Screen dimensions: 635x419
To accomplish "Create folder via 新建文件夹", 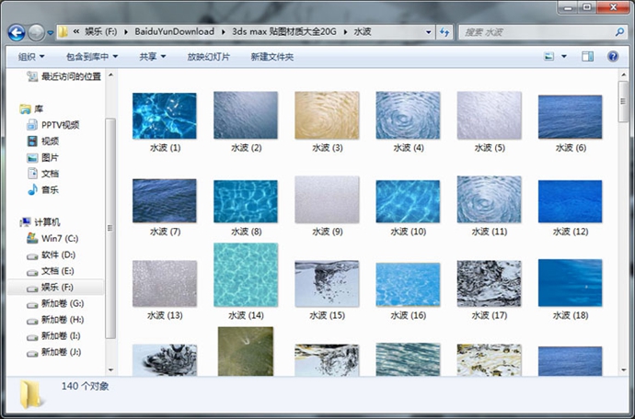I will coord(272,57).
